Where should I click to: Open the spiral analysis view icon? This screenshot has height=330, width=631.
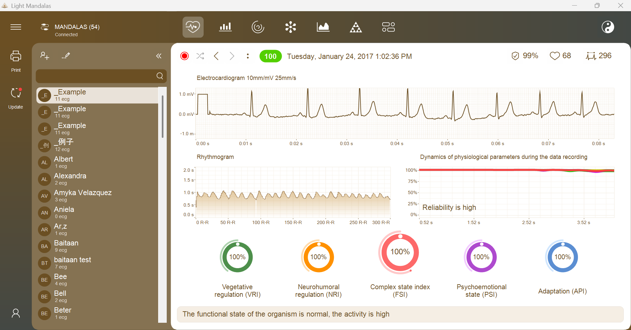[258, 27]
